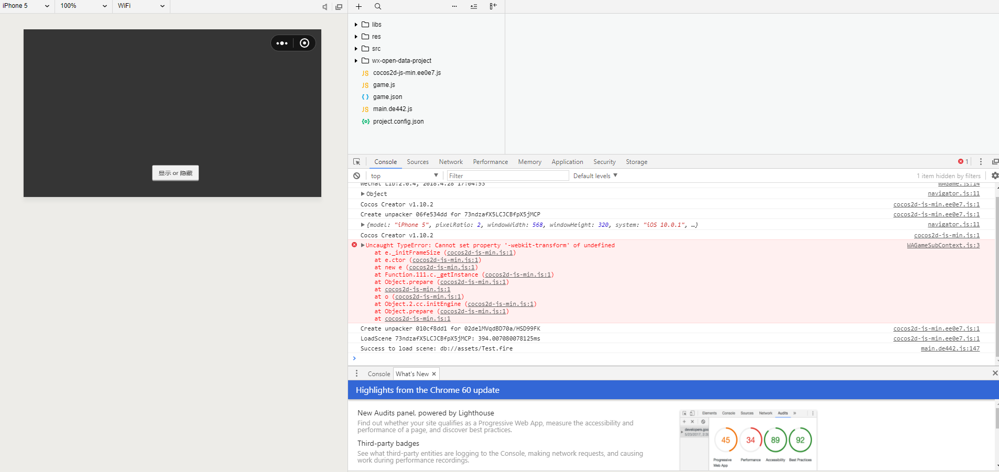Open the file tree more-options ellipsis
The height and width of the screenshot is (472, 999).
tap(454, 7)
